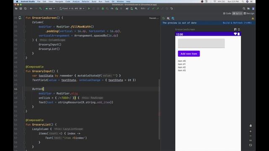Viewport: 269px width, 151px height.
Task: Open the File menu
Action: coord(39,2)
